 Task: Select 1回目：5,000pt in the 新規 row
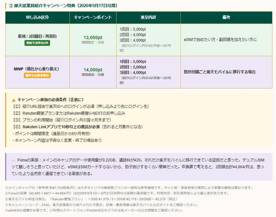click(133, 29)
